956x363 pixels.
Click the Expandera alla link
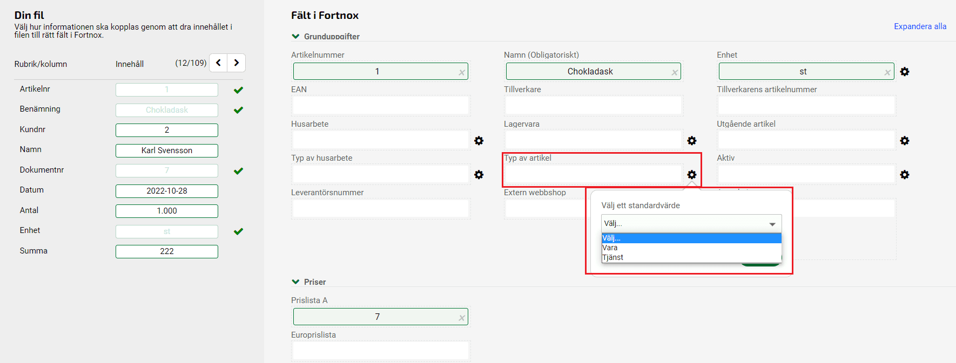[x=920, y=26]
